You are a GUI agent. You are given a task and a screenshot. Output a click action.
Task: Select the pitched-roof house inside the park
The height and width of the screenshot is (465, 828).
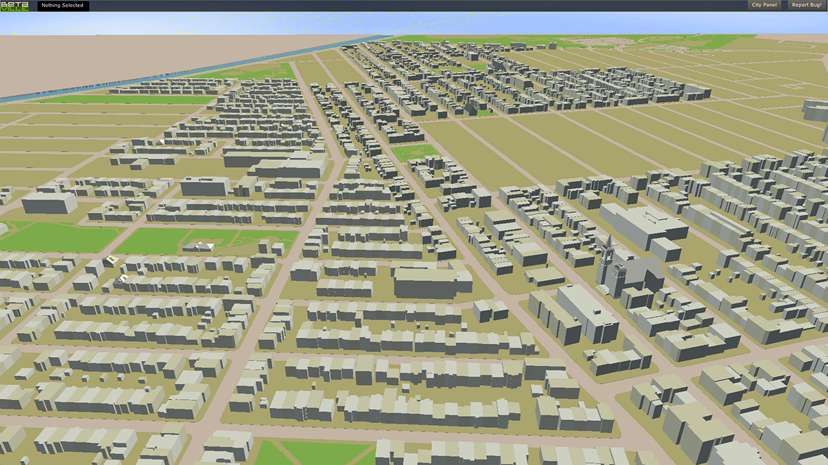click(203, 246)
